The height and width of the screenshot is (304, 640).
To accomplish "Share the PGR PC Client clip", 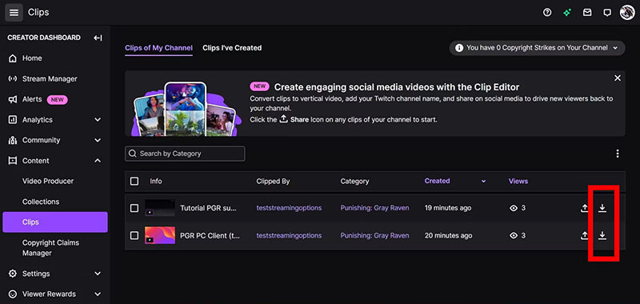I will pyautogui.click(x=585, y=235).
